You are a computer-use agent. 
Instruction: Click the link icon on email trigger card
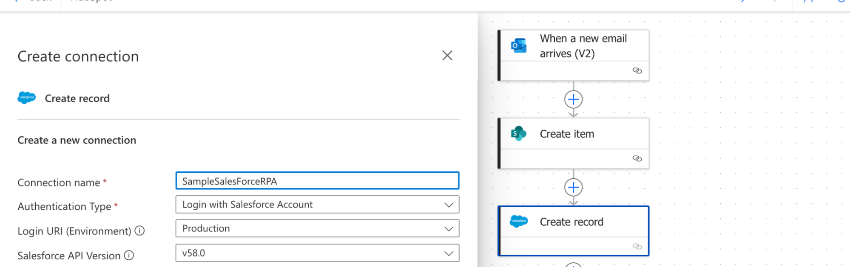coord(637,70)
